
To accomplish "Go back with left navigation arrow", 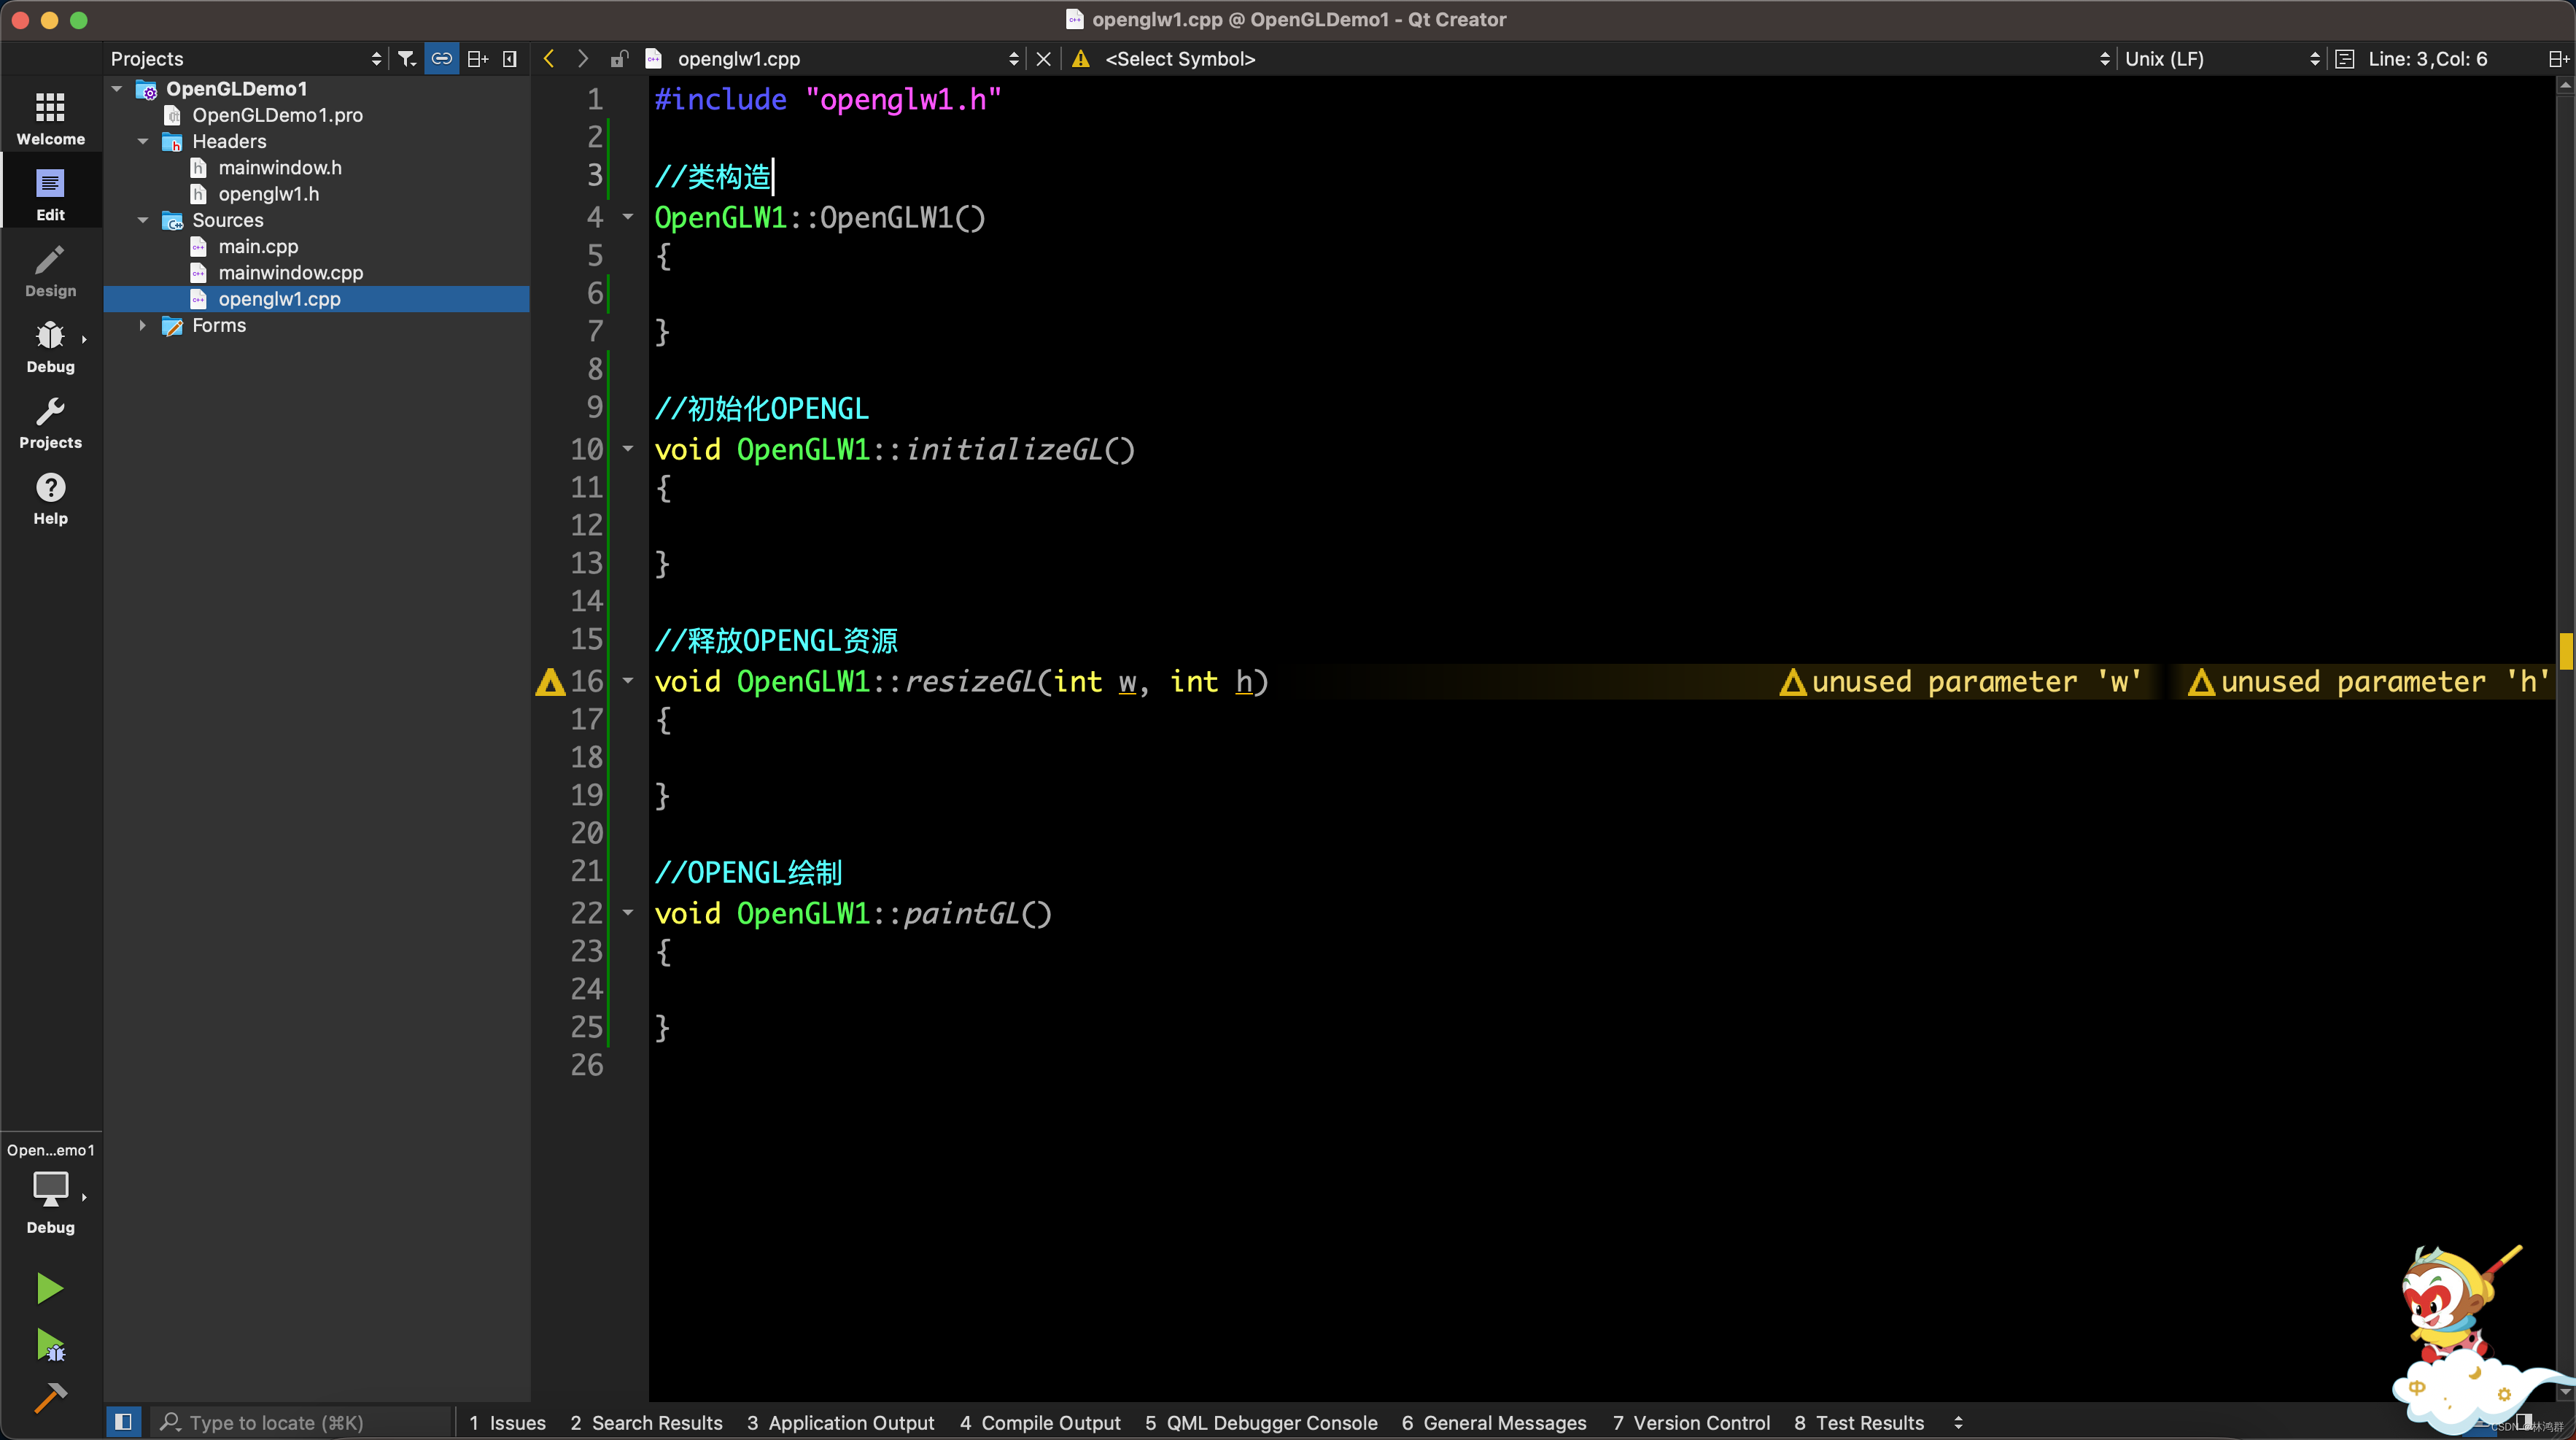I will [x=549, y=59].
